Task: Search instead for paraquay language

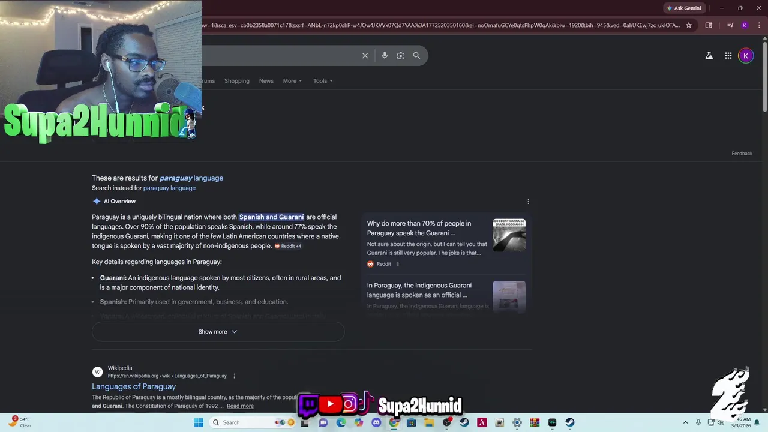Action: click(169, 188)
